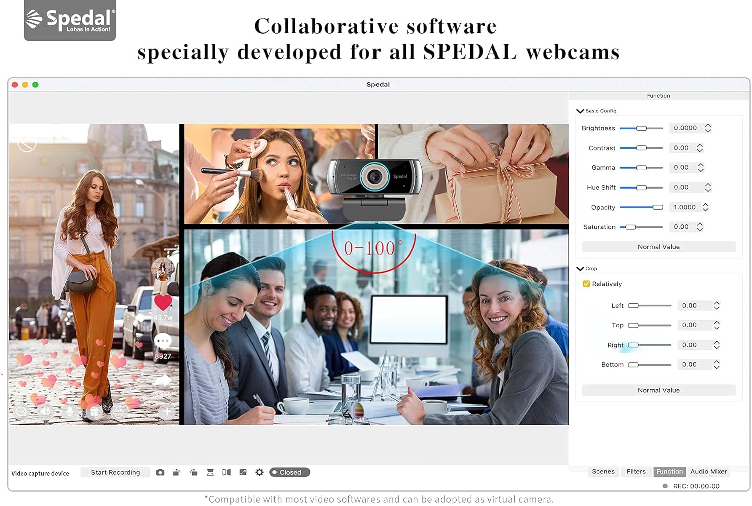Rotate the video right

point(194,472)
